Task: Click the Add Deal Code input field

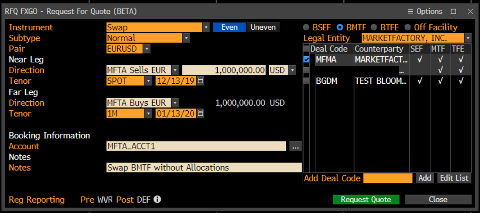Action: pyautogui.click(x=387, y=178)
